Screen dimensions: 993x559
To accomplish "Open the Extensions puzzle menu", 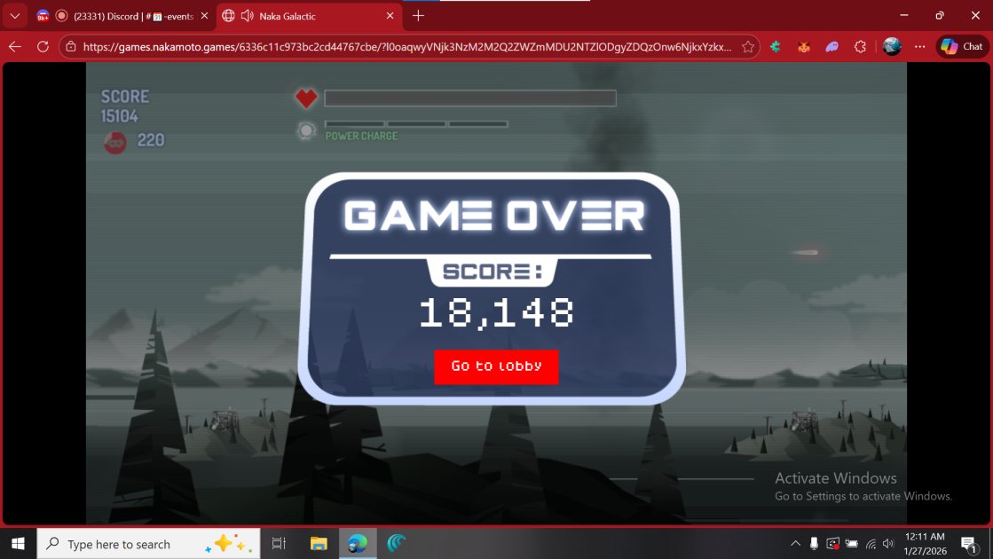I will [x=860, y=46].
